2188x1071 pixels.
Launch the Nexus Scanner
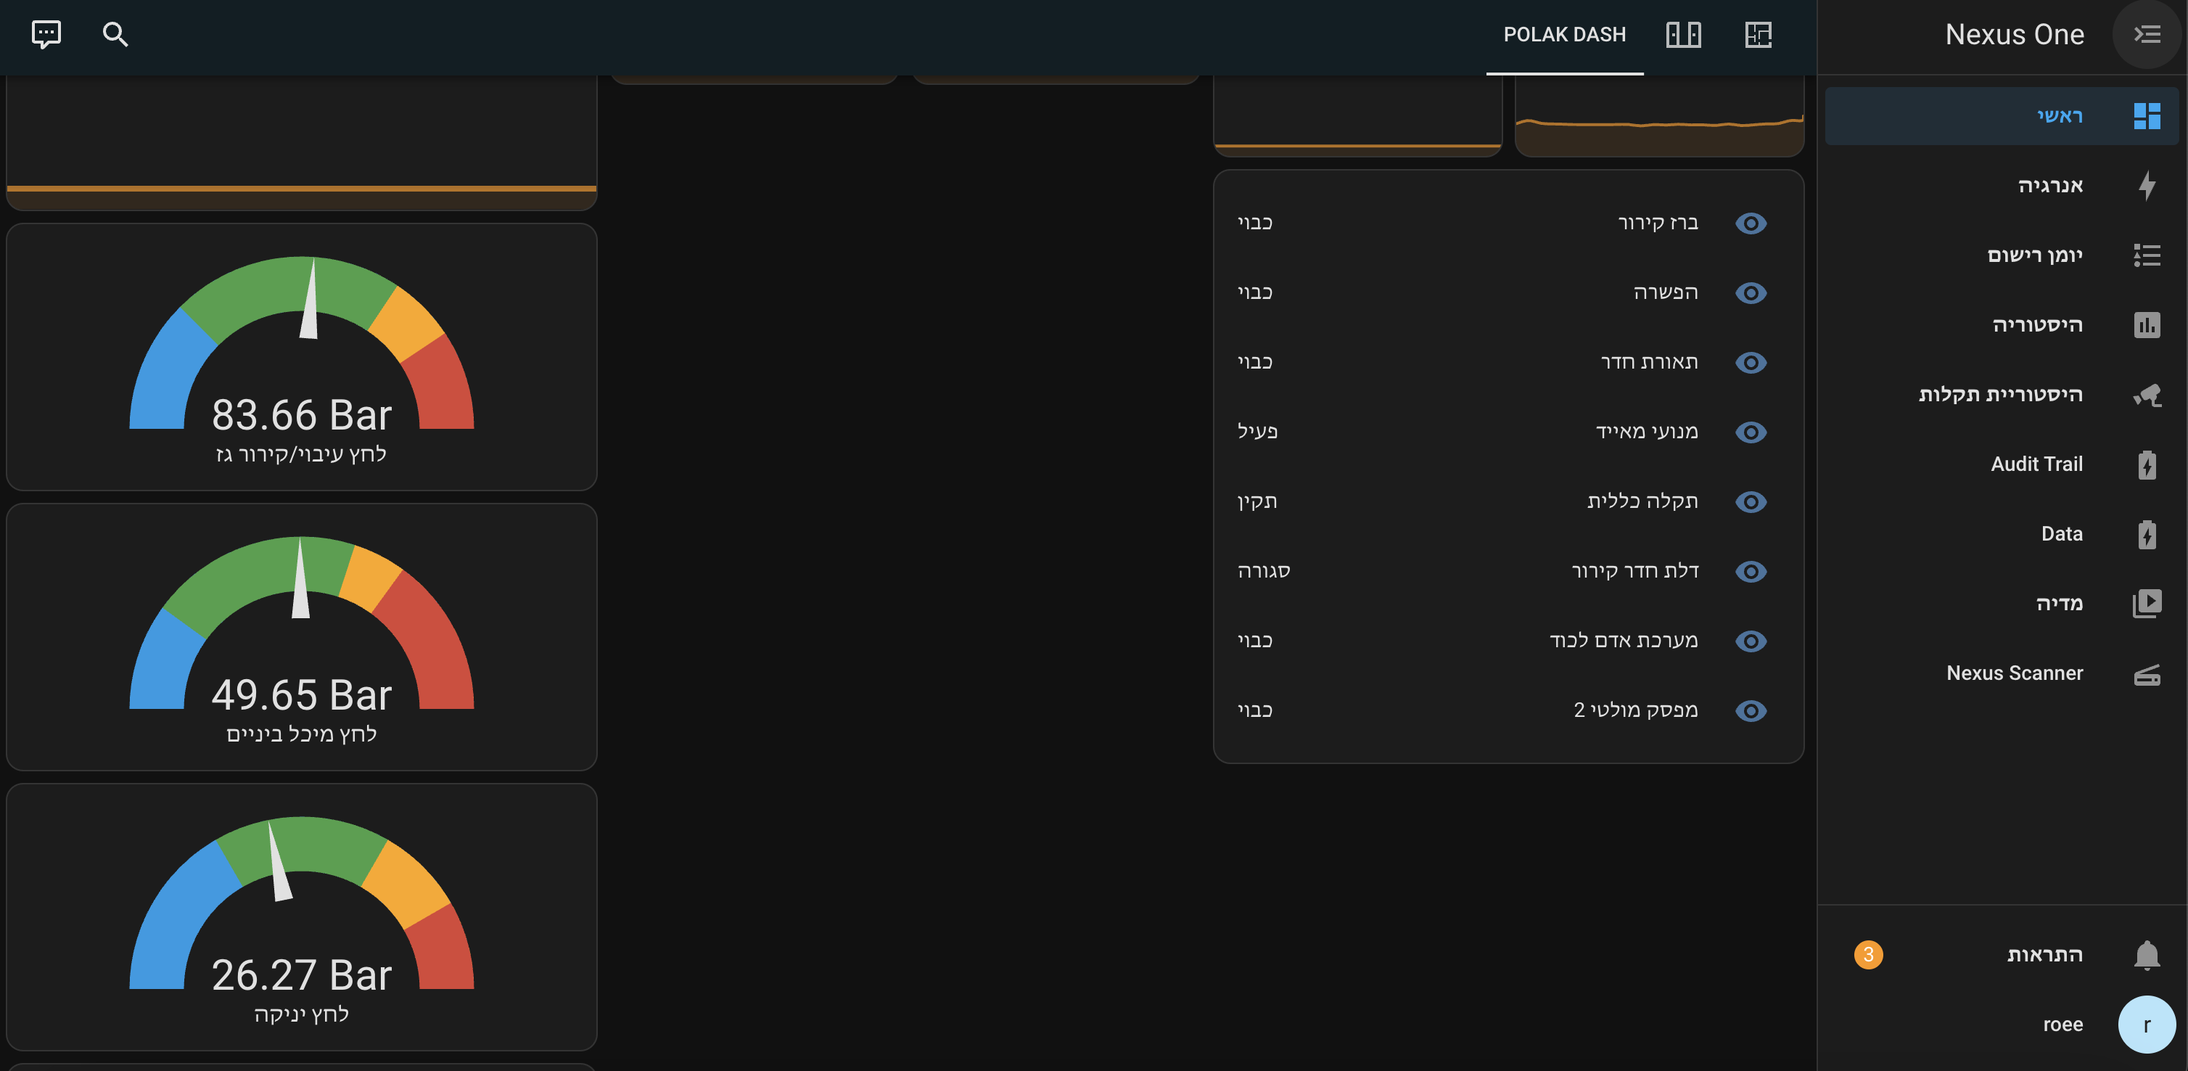(x=2014, y=673)
